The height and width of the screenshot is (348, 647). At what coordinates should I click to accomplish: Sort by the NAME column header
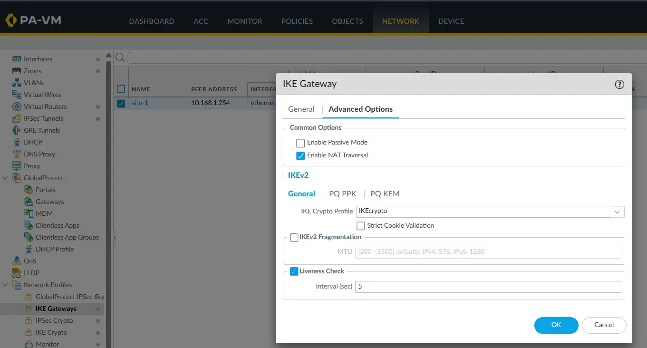pyautogui.click(x=141, y=89)
